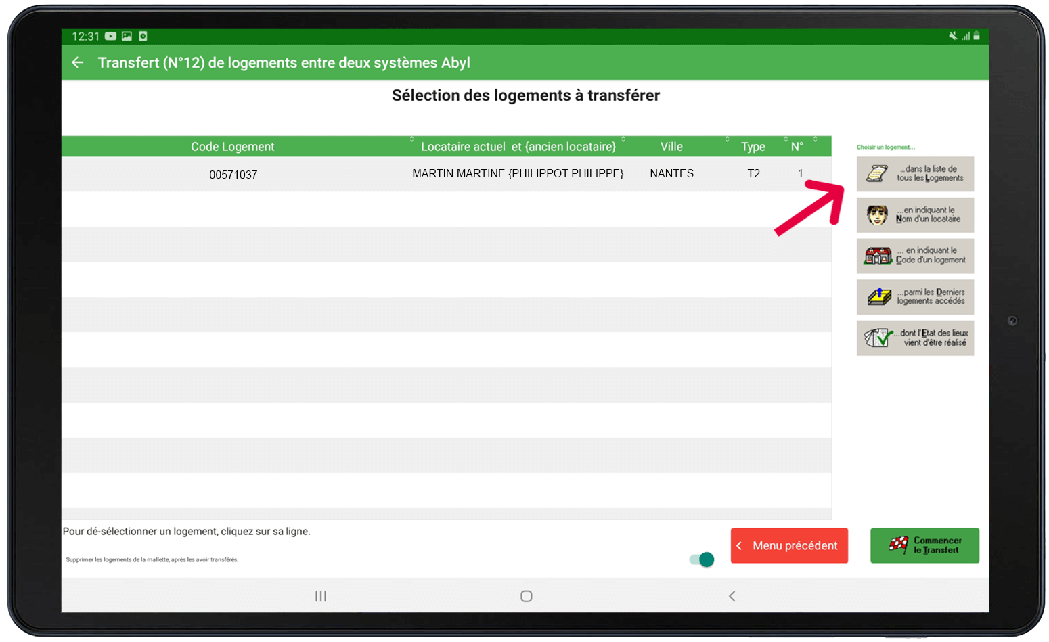This screenshot has width=1049, height=642.
Task: Search by Code d'un logement
Action: pyautogui.click(x=915, y=256)
